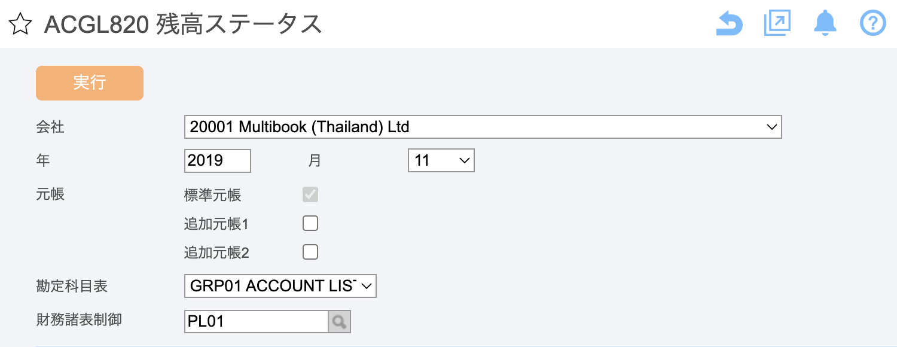Open page in new window icon
Image resolution: width=897 pixels, height=347 pixels.
click(x=777, y=24)
